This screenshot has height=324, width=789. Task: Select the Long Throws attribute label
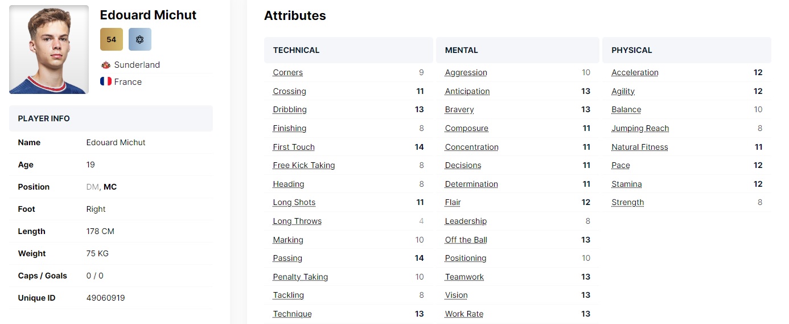click(x=297, y=221)
